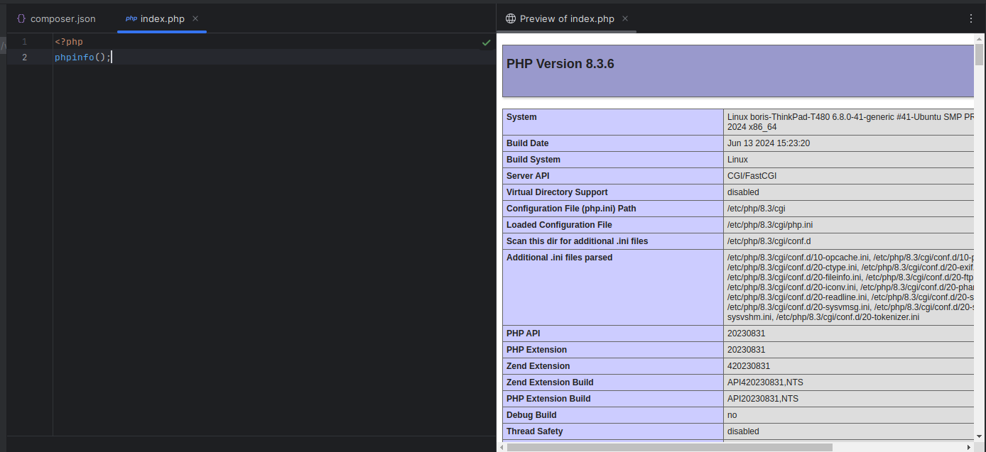Click the preview scroll up arrow
The height and width of the screenshot is (452, 986).
(x=979, y=38)
